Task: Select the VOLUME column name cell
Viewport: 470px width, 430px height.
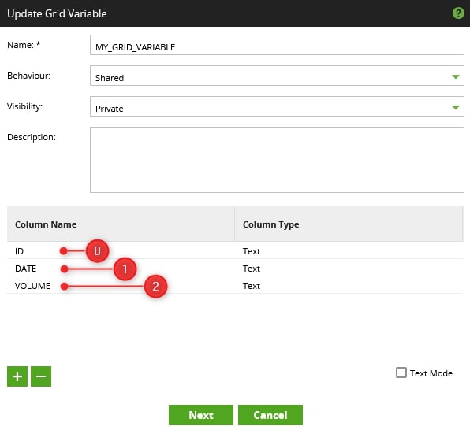Action: pyautogui.click(x=121, y=285)
